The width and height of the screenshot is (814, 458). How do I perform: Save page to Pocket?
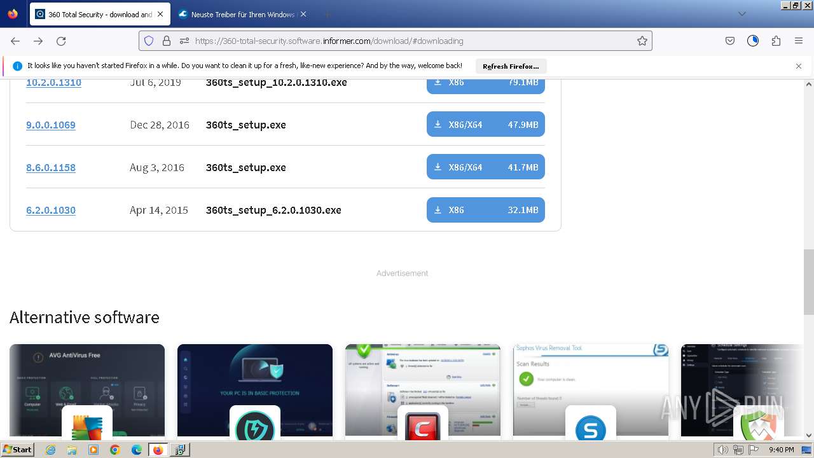pos(730,41)
